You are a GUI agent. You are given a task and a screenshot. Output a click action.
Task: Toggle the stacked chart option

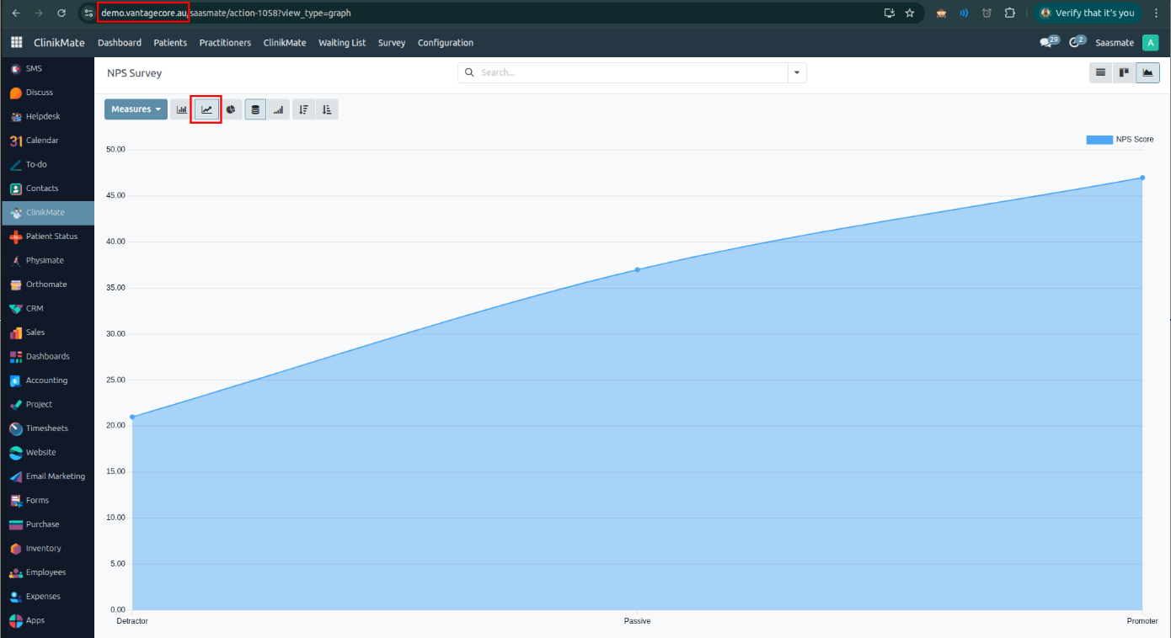click(x=255, y=109)
